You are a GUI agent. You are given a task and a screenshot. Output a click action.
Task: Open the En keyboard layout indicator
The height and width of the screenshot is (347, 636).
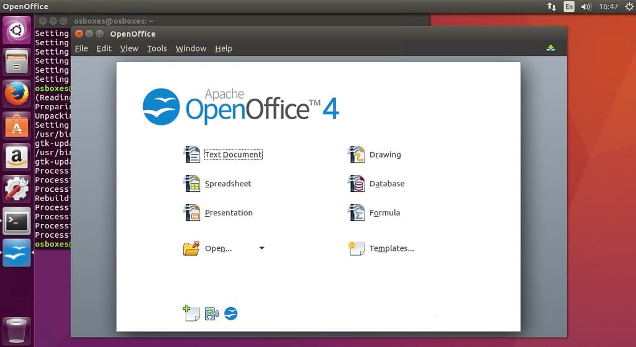(569, 6)
